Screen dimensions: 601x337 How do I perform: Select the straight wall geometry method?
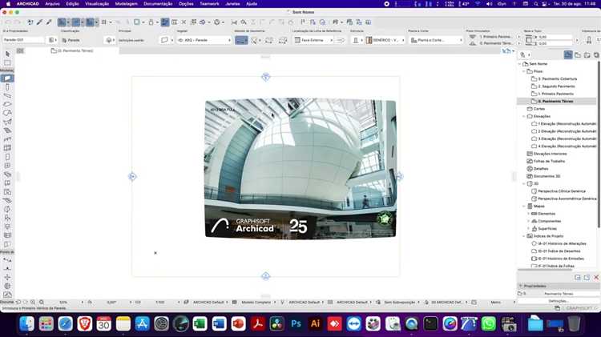241,40
